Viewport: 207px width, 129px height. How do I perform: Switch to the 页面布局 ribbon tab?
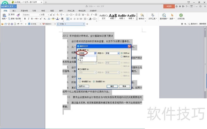click(24, 11)
